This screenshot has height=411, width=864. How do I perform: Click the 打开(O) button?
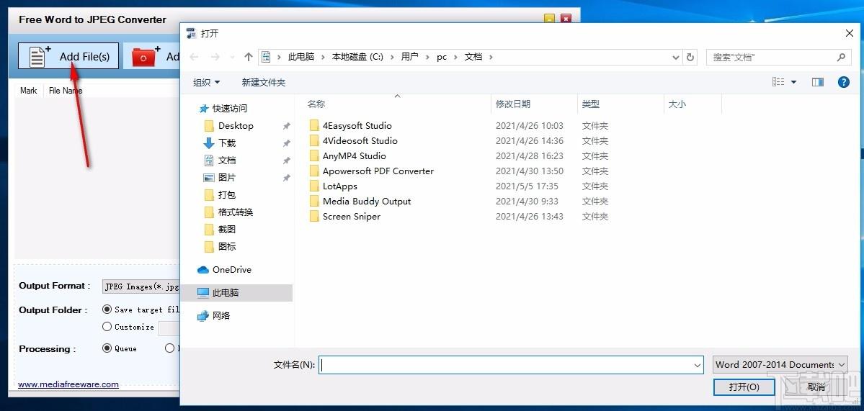(744, 387)
